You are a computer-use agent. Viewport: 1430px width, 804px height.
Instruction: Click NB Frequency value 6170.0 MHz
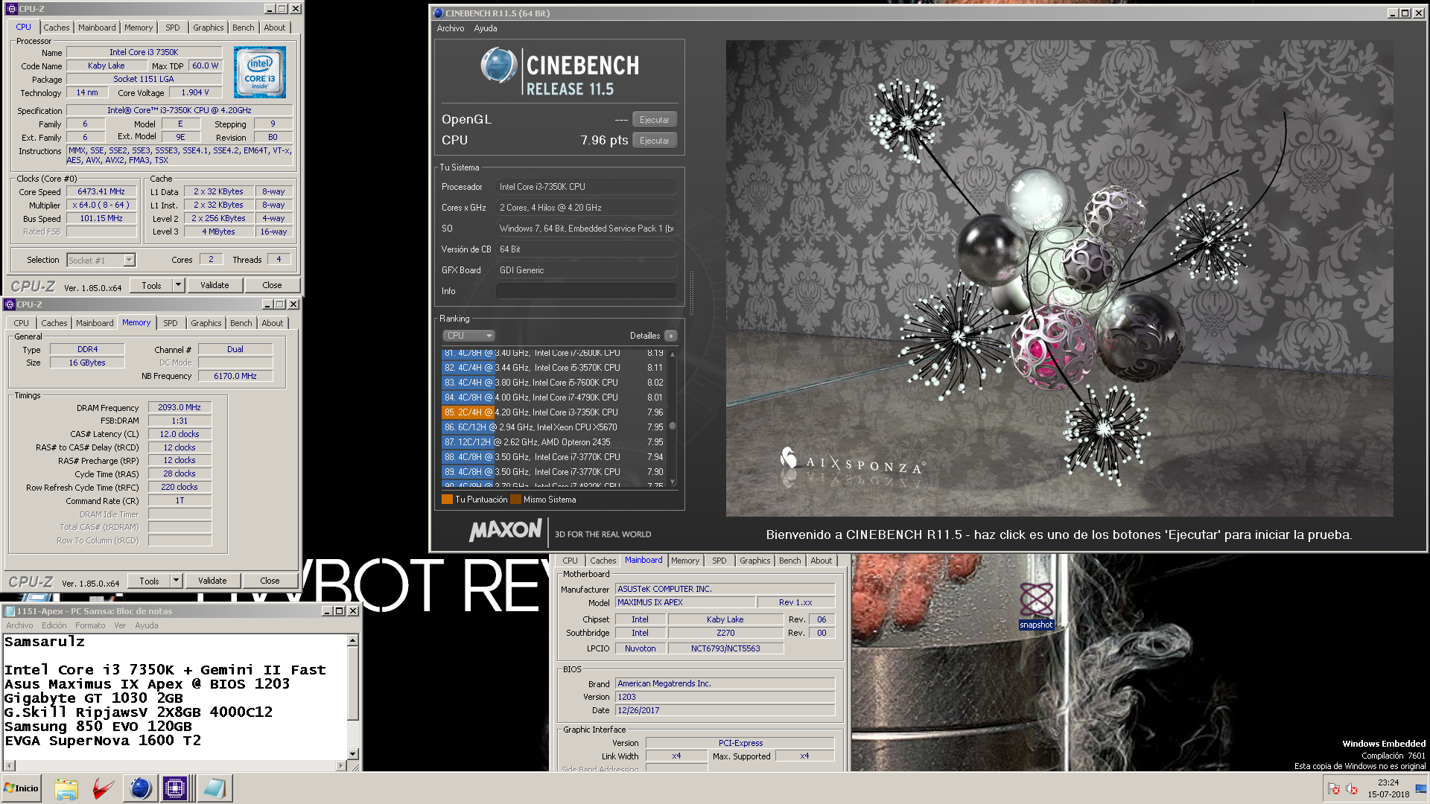point(235,376)
